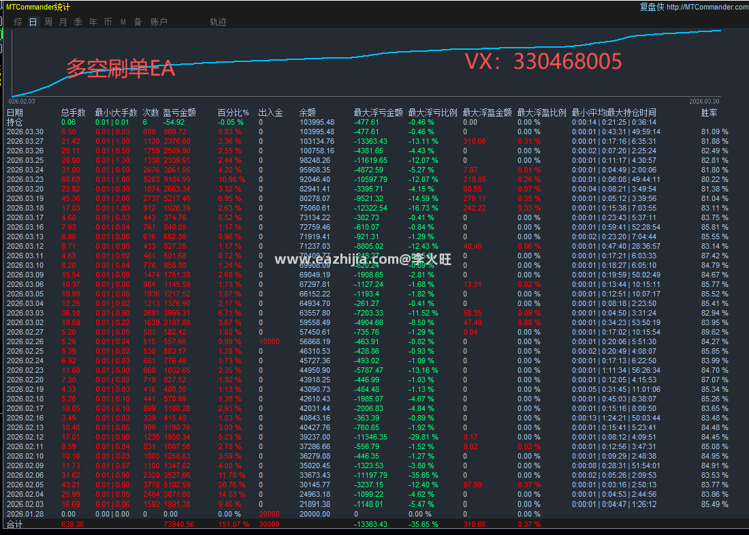This screenshot has height=535, width=749.
Task: Click floating loss ratio -29.81 %
Action: (423, 437)
